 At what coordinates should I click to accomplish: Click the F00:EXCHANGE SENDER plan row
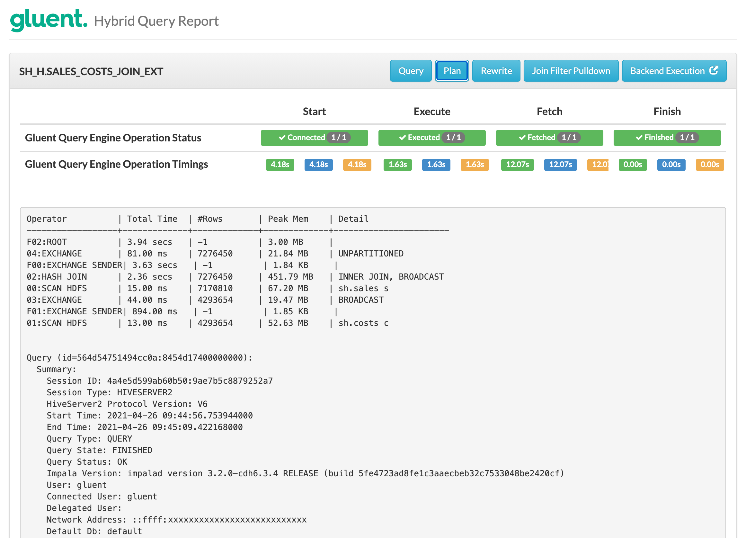pos(182,265)
